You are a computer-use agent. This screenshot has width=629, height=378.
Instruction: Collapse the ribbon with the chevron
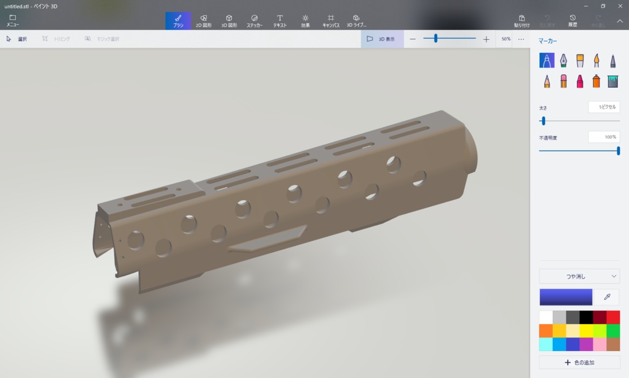click(620, 21)
